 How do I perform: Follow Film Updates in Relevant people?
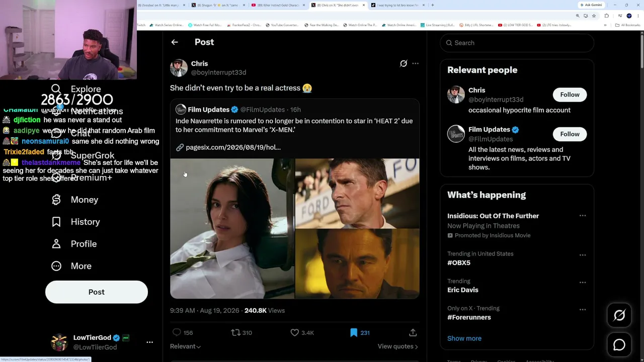(570, 134)
